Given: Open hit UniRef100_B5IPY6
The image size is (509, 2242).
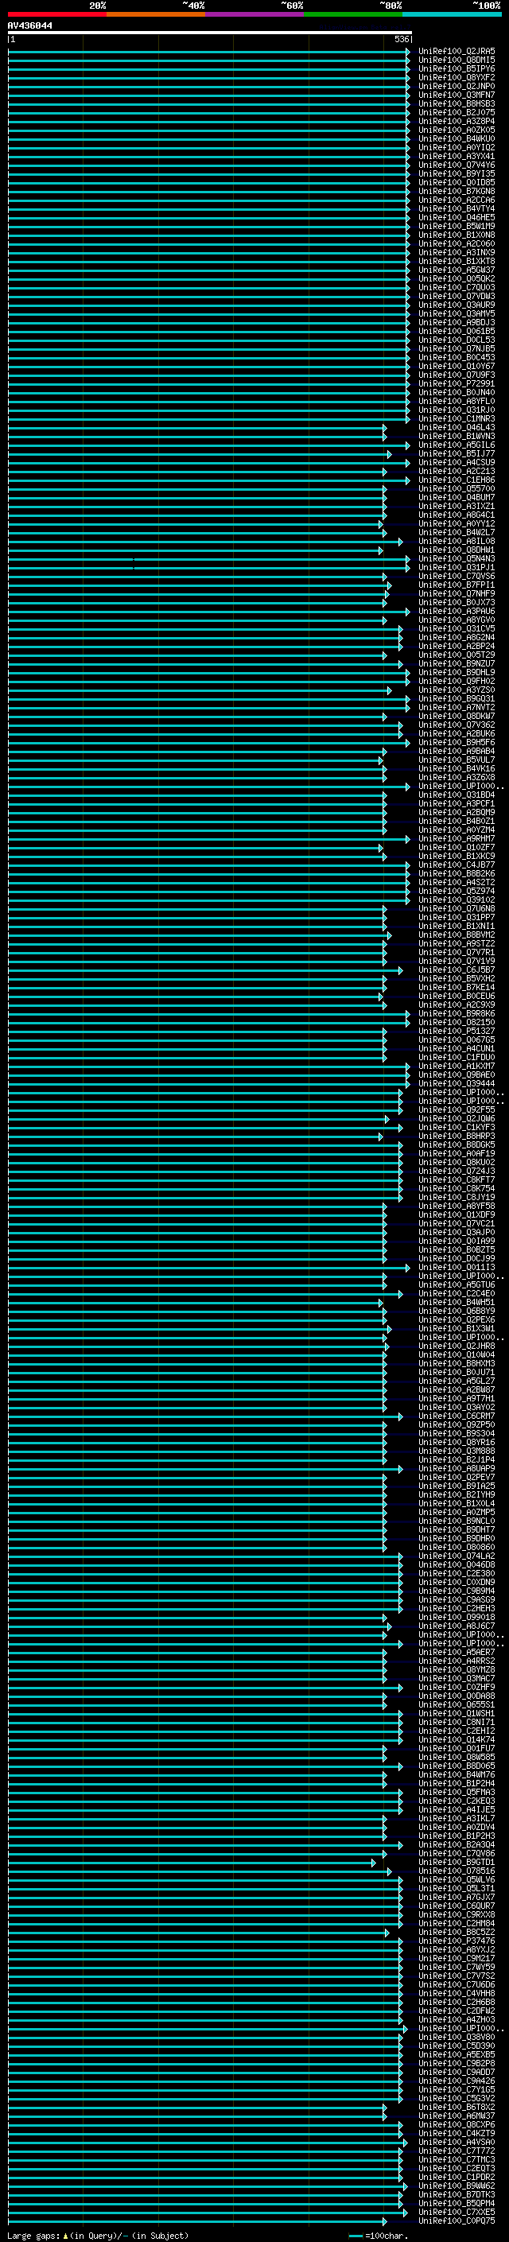Looking at the screenshot, I should (x=457, y=68).
